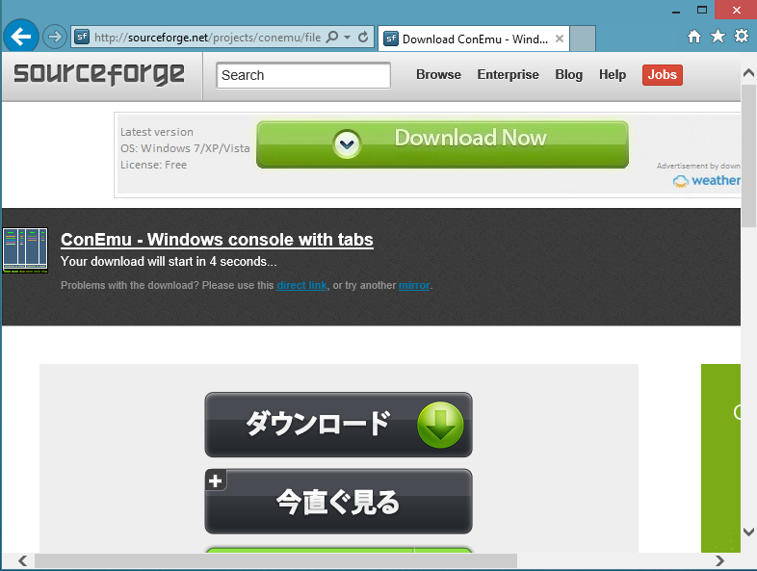Use the direct link for the download
Viewport: 757px width, 571px height.
tap(301, 285)
